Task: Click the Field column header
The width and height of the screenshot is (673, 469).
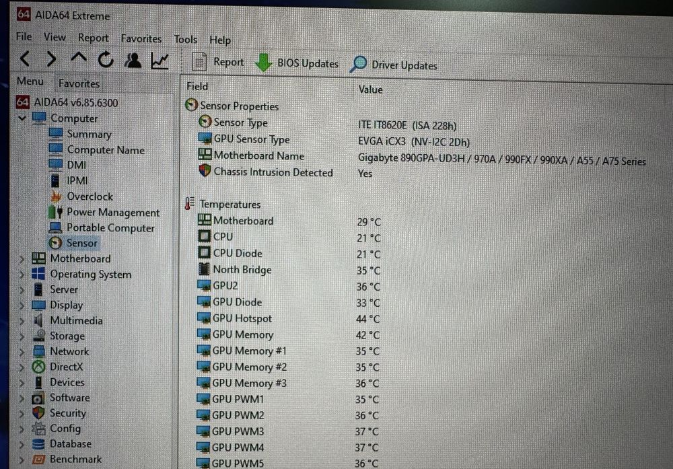Action: pyautogui.click(x=197, y=87)
